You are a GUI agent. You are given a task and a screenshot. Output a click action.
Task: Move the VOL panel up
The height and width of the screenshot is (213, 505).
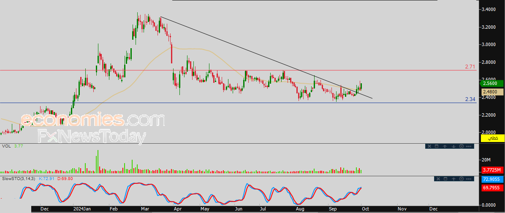[445, 146]
